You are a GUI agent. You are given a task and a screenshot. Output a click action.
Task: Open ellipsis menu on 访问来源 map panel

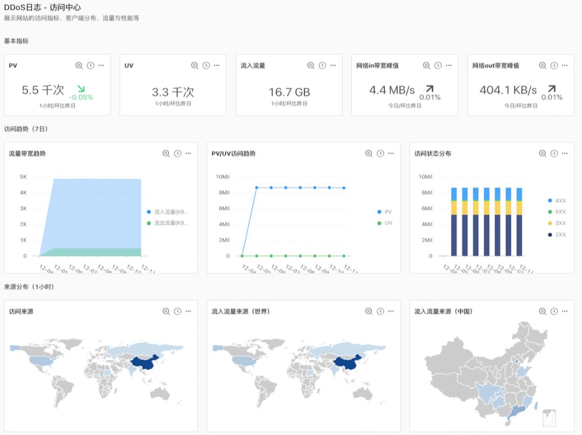[189, 312]
